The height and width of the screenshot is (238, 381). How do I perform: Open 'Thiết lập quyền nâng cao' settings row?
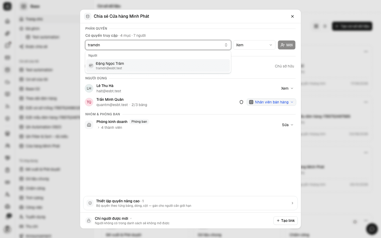[x=190, y=203]
